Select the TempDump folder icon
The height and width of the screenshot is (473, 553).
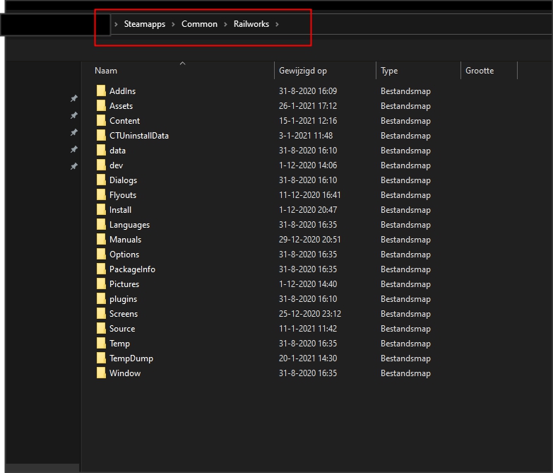pyautogui.click(x=101, y=358)
